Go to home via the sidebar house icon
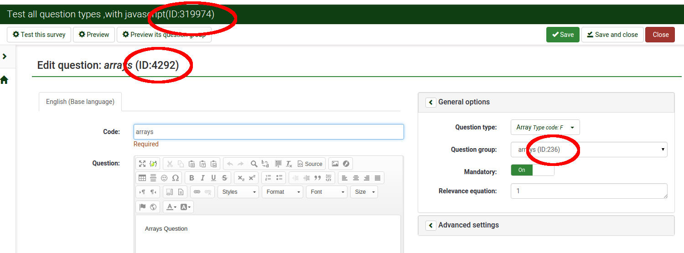Image resolution: width=684 pixels, height=253 pixels. pos(5,80)
